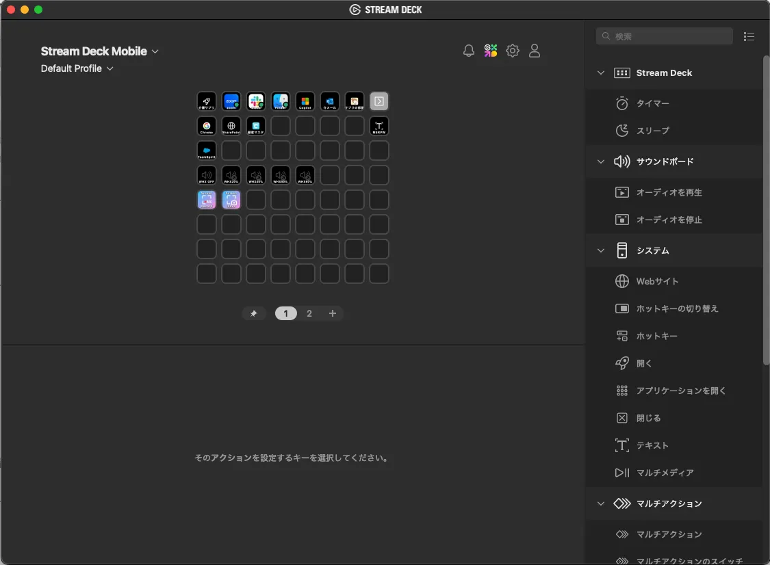Viewport: 770px width, 565px height.
Task: Select the Zoom key in the grid
Action: pos(231,101)
